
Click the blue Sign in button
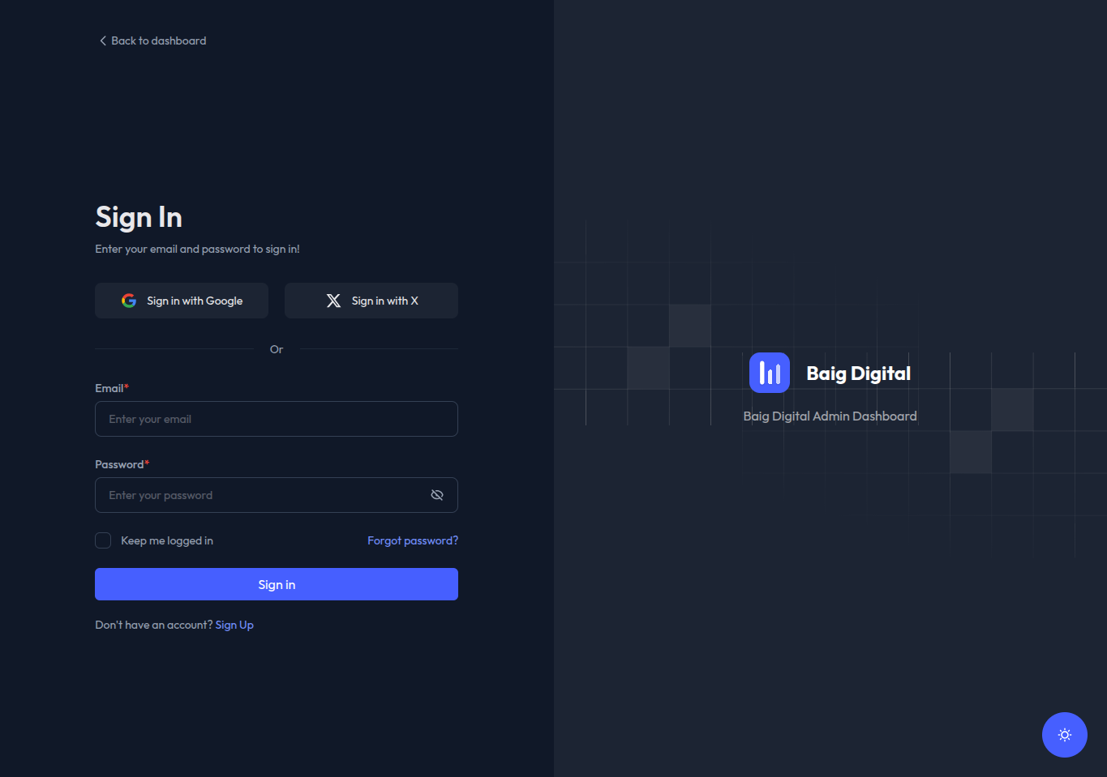277,584
